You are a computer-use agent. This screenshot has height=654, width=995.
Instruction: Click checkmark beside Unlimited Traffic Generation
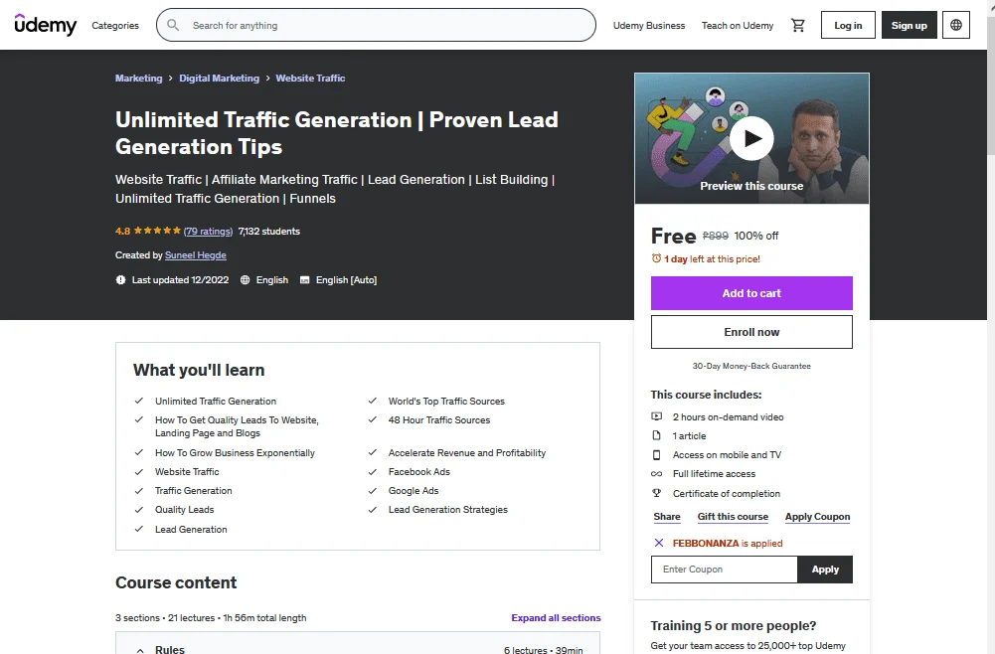click(139, 401)
